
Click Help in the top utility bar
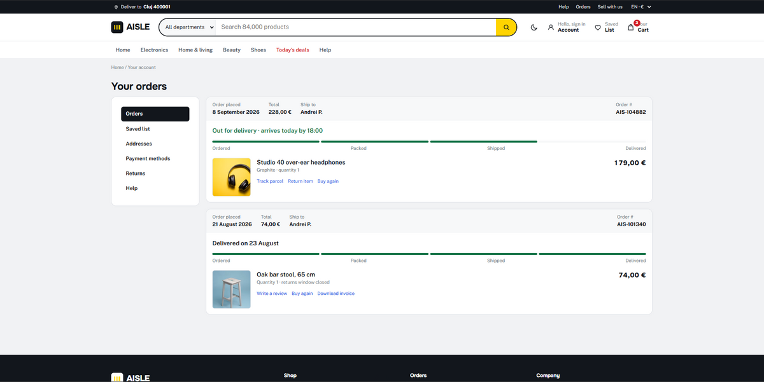563,7
